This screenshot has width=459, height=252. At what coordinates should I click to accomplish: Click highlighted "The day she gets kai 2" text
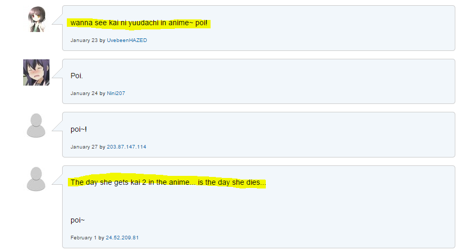click(108, 182)
